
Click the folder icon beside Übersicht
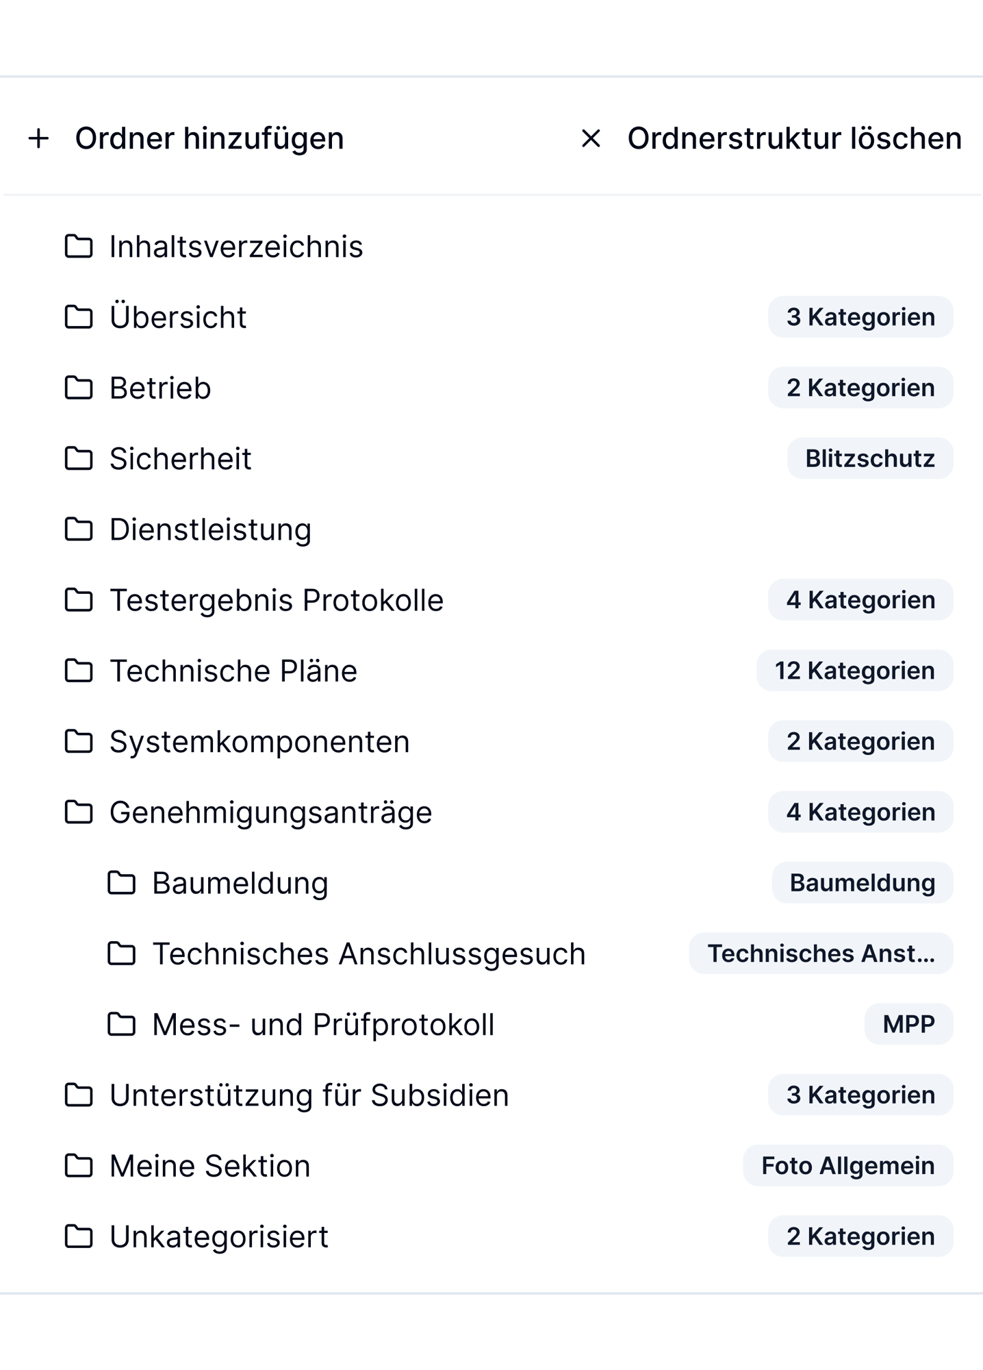tap(79, 317)
